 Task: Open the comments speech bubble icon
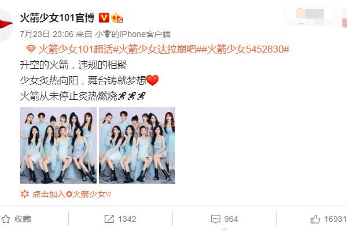(x=216, y=219)
